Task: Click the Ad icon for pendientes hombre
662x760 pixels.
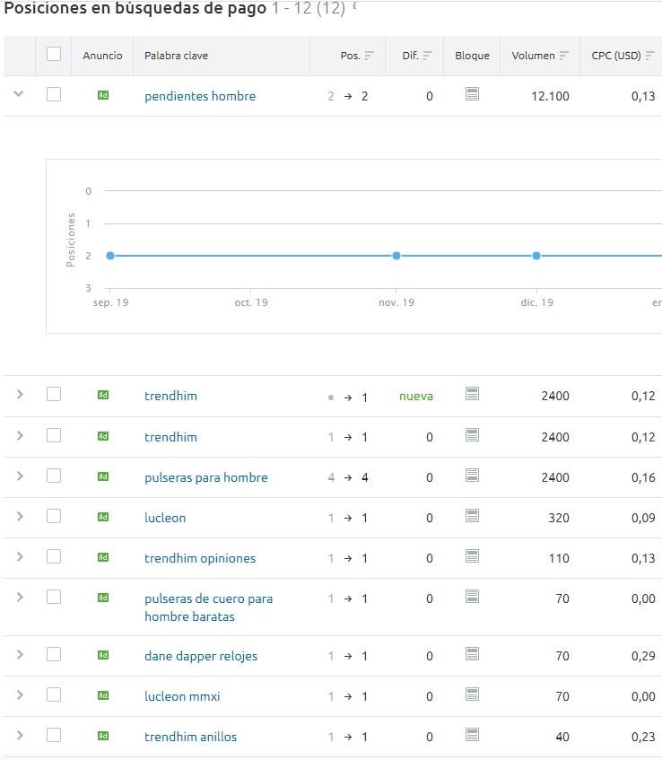Action: coord(103,95)
